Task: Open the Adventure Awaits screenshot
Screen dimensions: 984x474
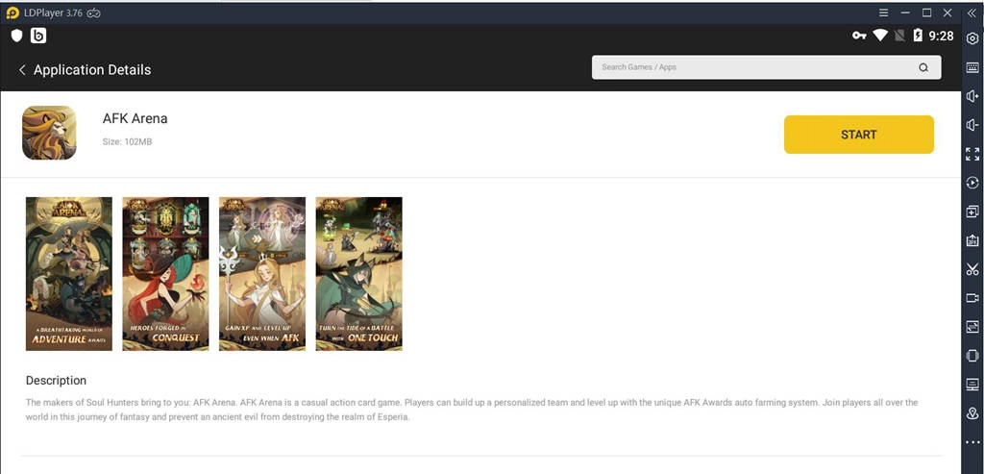Action: (69, 274)
